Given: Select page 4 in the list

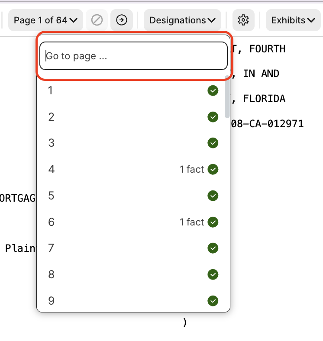Looking at the screenshot, I should pos(52,169).
